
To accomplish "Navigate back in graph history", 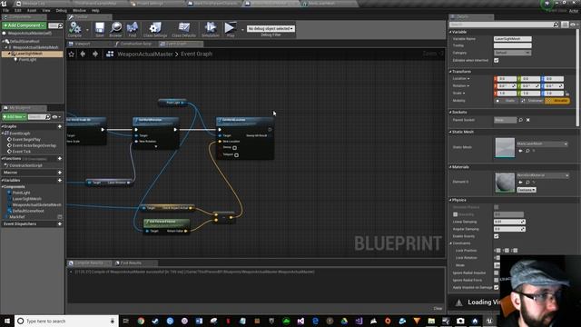I will point(83,54).
